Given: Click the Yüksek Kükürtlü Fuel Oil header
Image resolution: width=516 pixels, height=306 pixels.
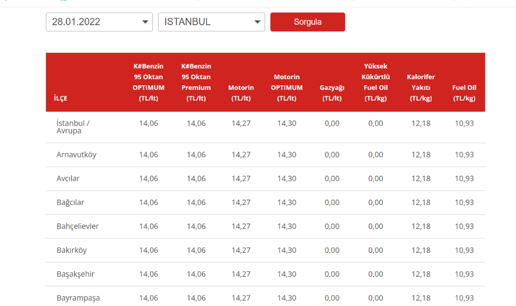Looking at the screenshot, I should (375, 82).
